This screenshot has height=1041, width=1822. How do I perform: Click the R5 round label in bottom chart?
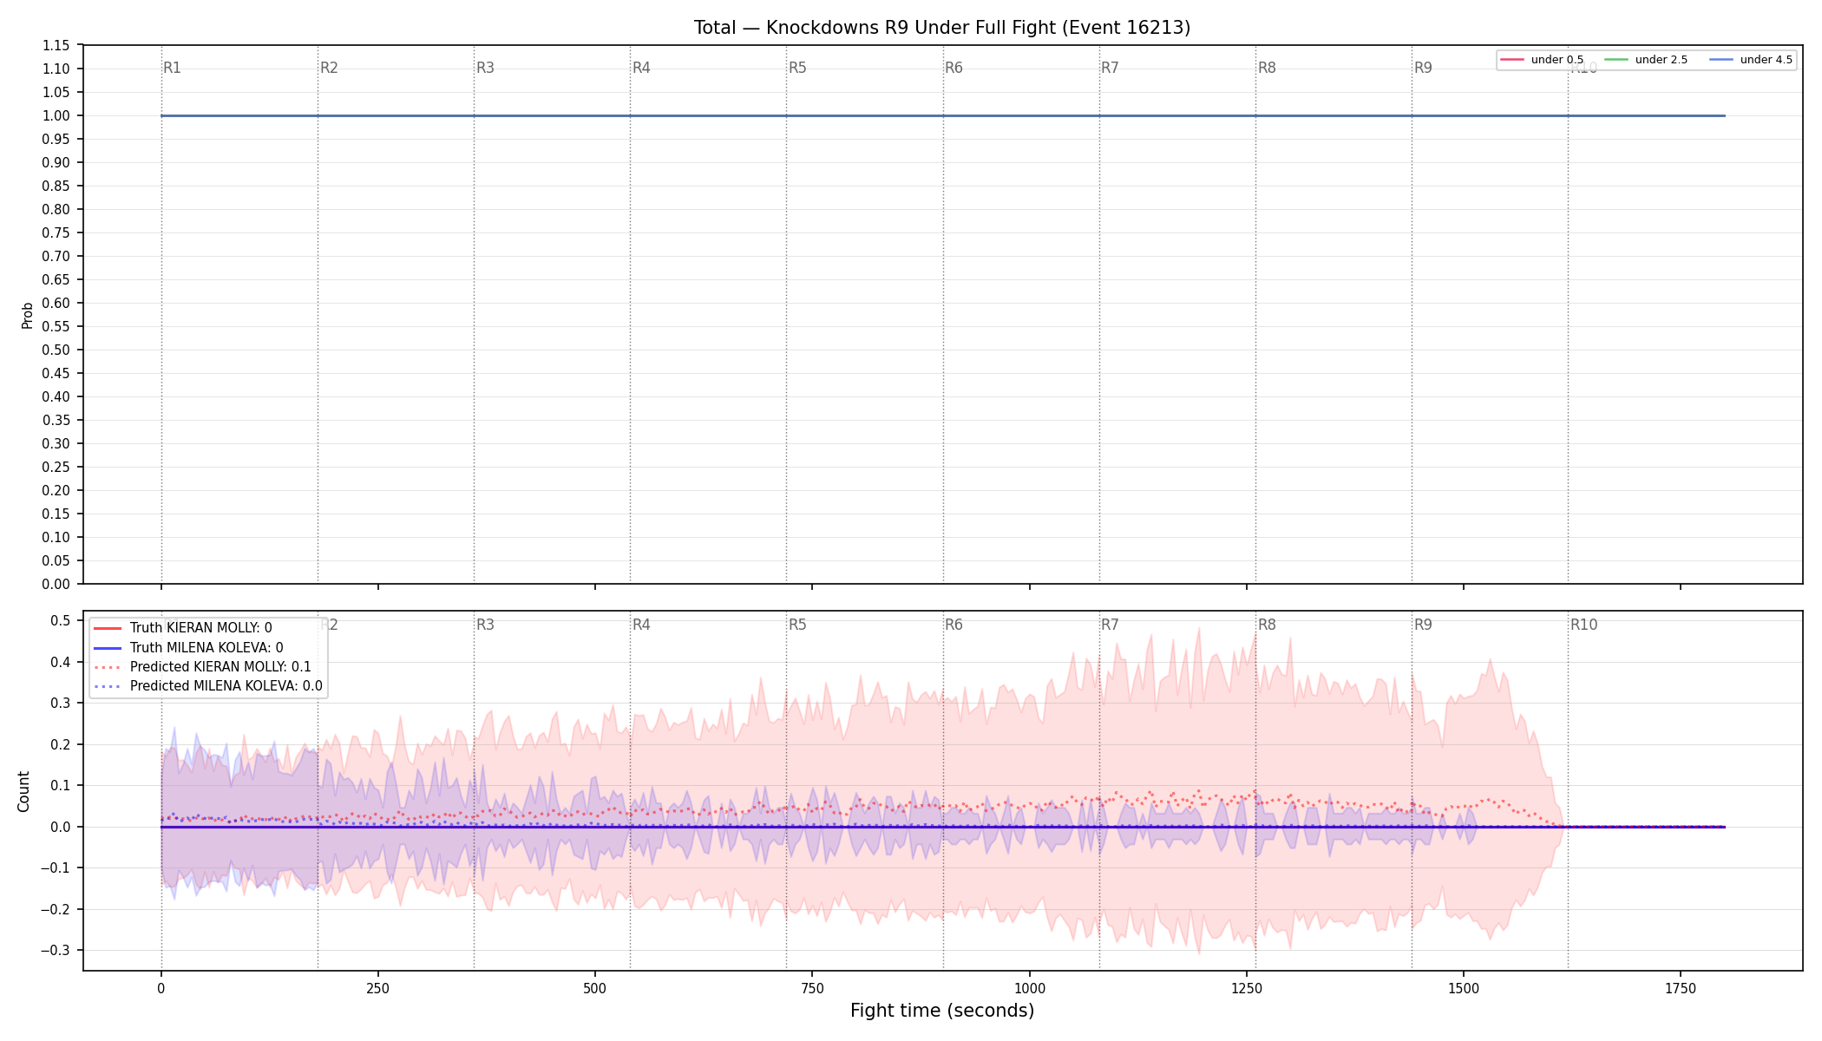[797, 625]
